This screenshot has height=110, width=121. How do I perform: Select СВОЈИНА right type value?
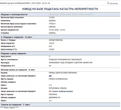coord(53,94)
